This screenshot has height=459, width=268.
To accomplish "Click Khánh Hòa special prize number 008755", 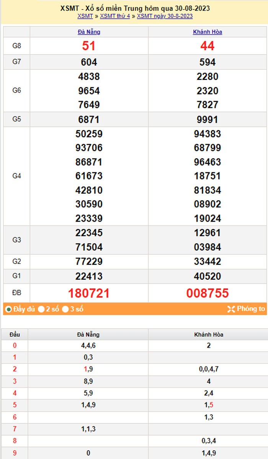I will coord(208,293).
